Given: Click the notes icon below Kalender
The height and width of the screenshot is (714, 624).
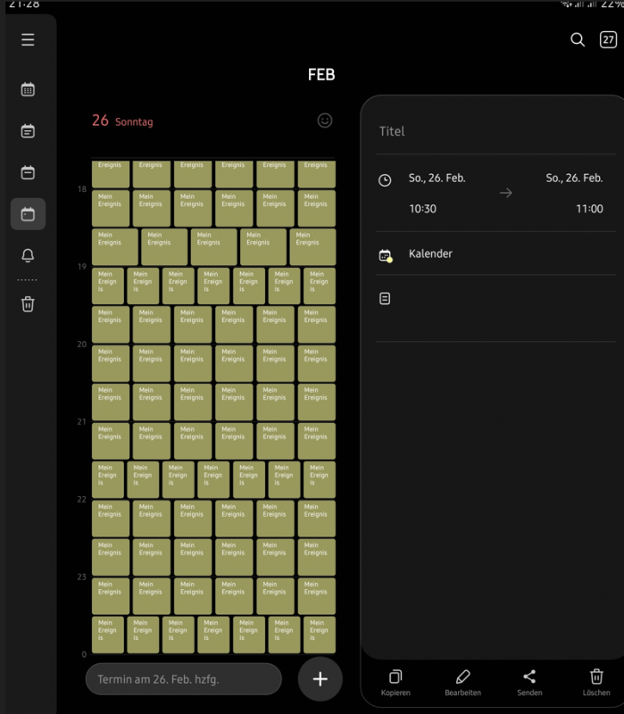Looking at the screenshot, I should [385, 299].
